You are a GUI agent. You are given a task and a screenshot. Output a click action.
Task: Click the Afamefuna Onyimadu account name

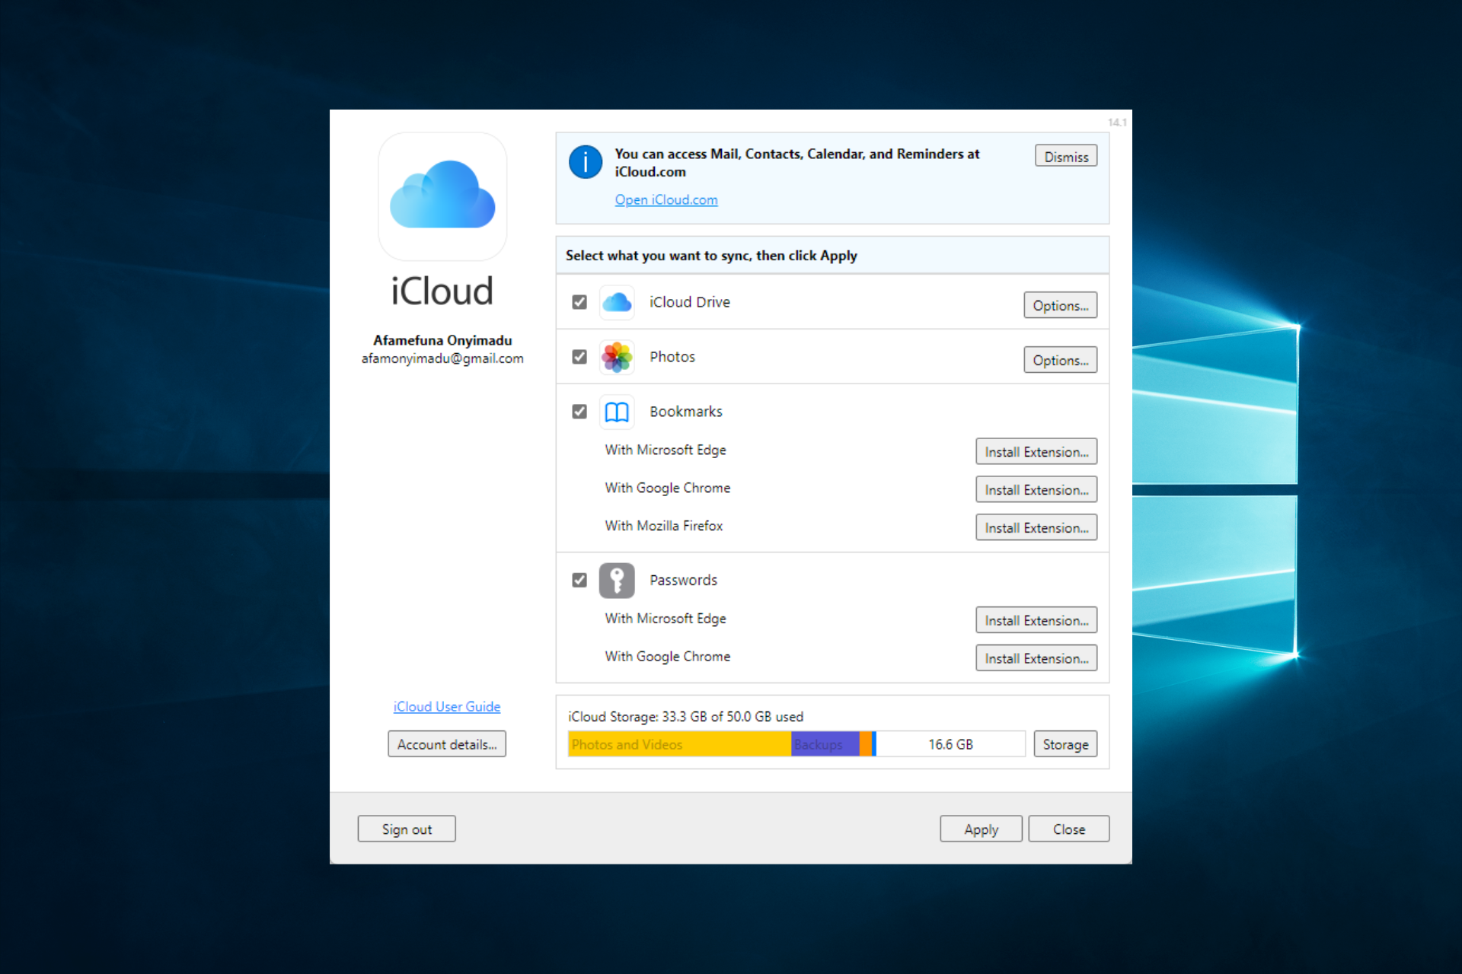(x=442, y=340)
